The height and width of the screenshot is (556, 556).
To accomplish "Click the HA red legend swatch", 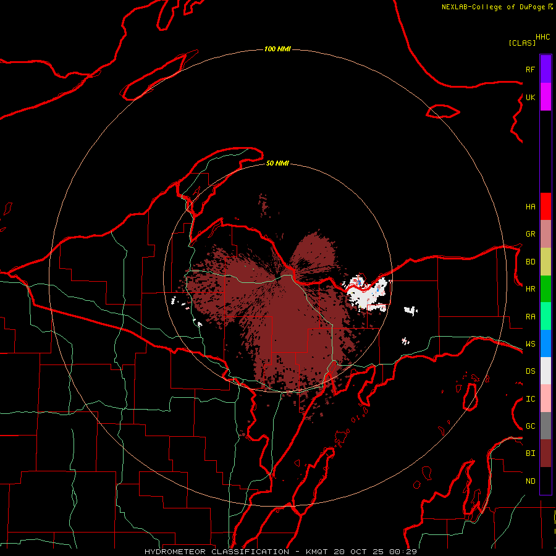I will (545, 206).
